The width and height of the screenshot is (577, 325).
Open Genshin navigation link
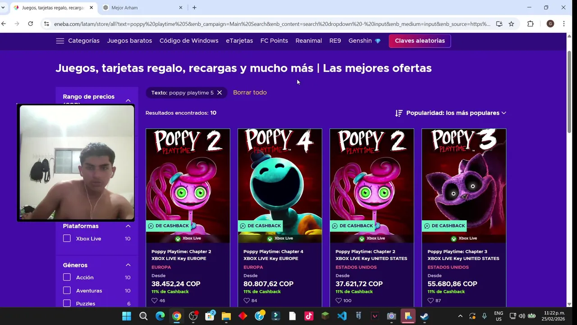(x=364, y=41)
